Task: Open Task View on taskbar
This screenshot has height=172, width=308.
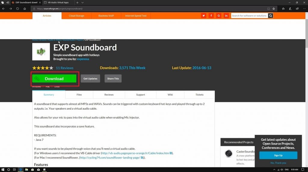Action: 14,170
